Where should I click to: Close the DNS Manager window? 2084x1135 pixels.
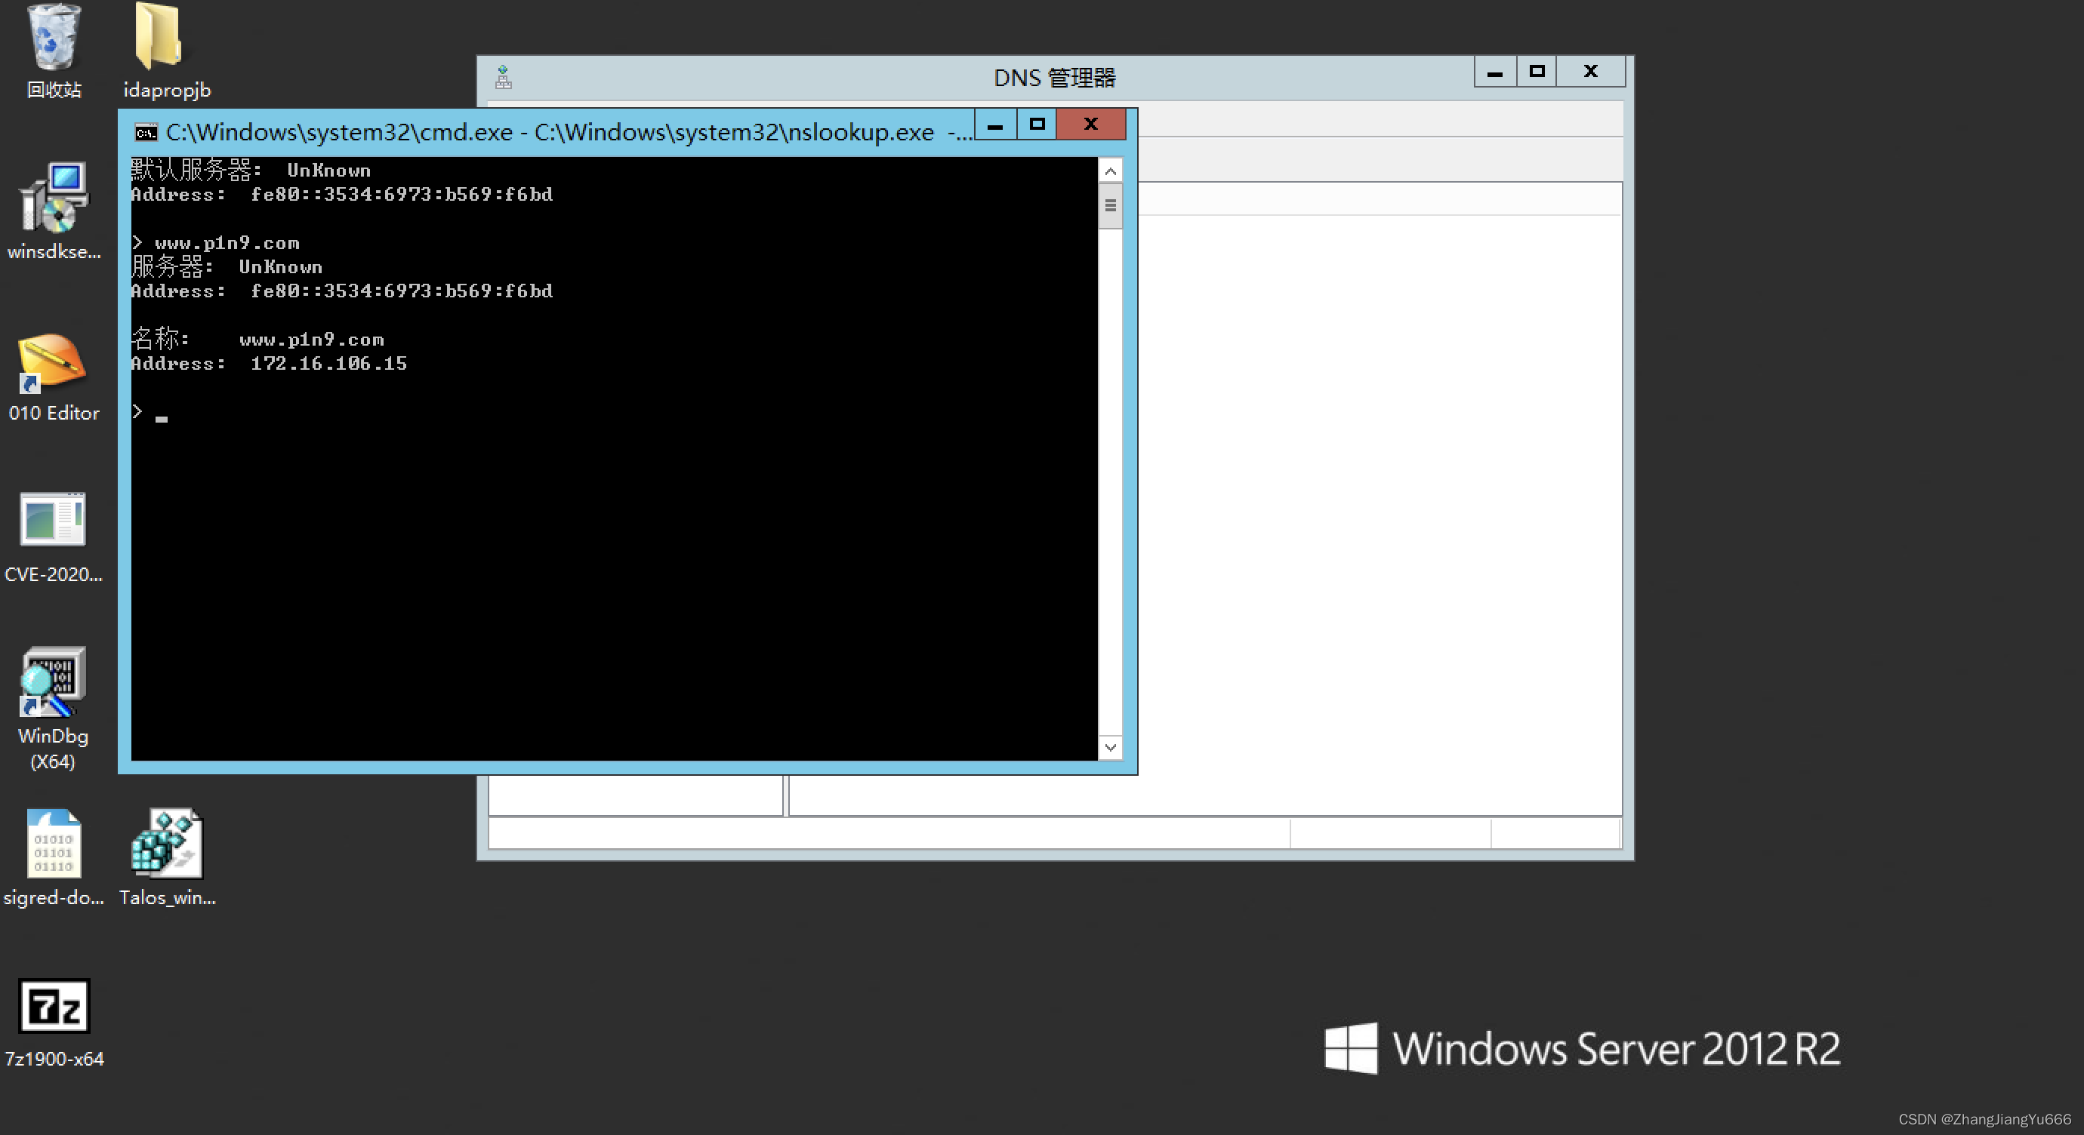pyautogui.click(x=1589, y=72)
